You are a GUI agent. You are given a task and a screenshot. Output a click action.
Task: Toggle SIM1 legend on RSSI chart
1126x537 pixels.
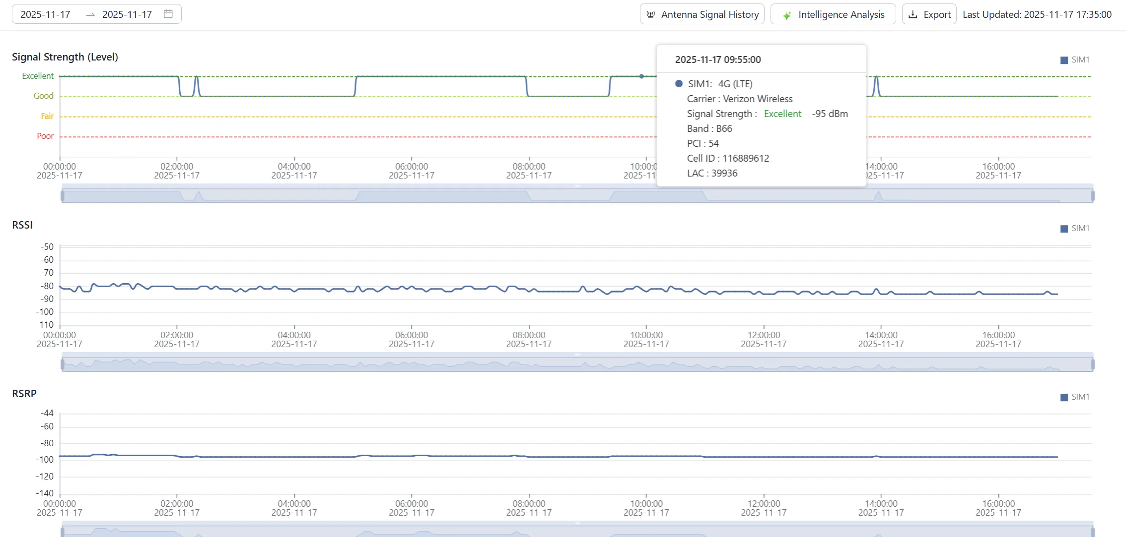pyautogui.click(x=1075, y=229)
